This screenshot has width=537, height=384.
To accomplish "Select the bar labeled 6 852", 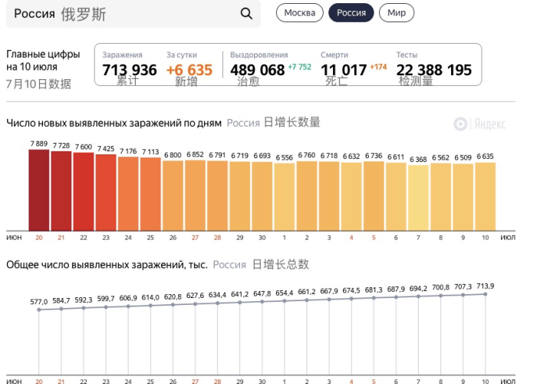I will (x=195, y=195).
